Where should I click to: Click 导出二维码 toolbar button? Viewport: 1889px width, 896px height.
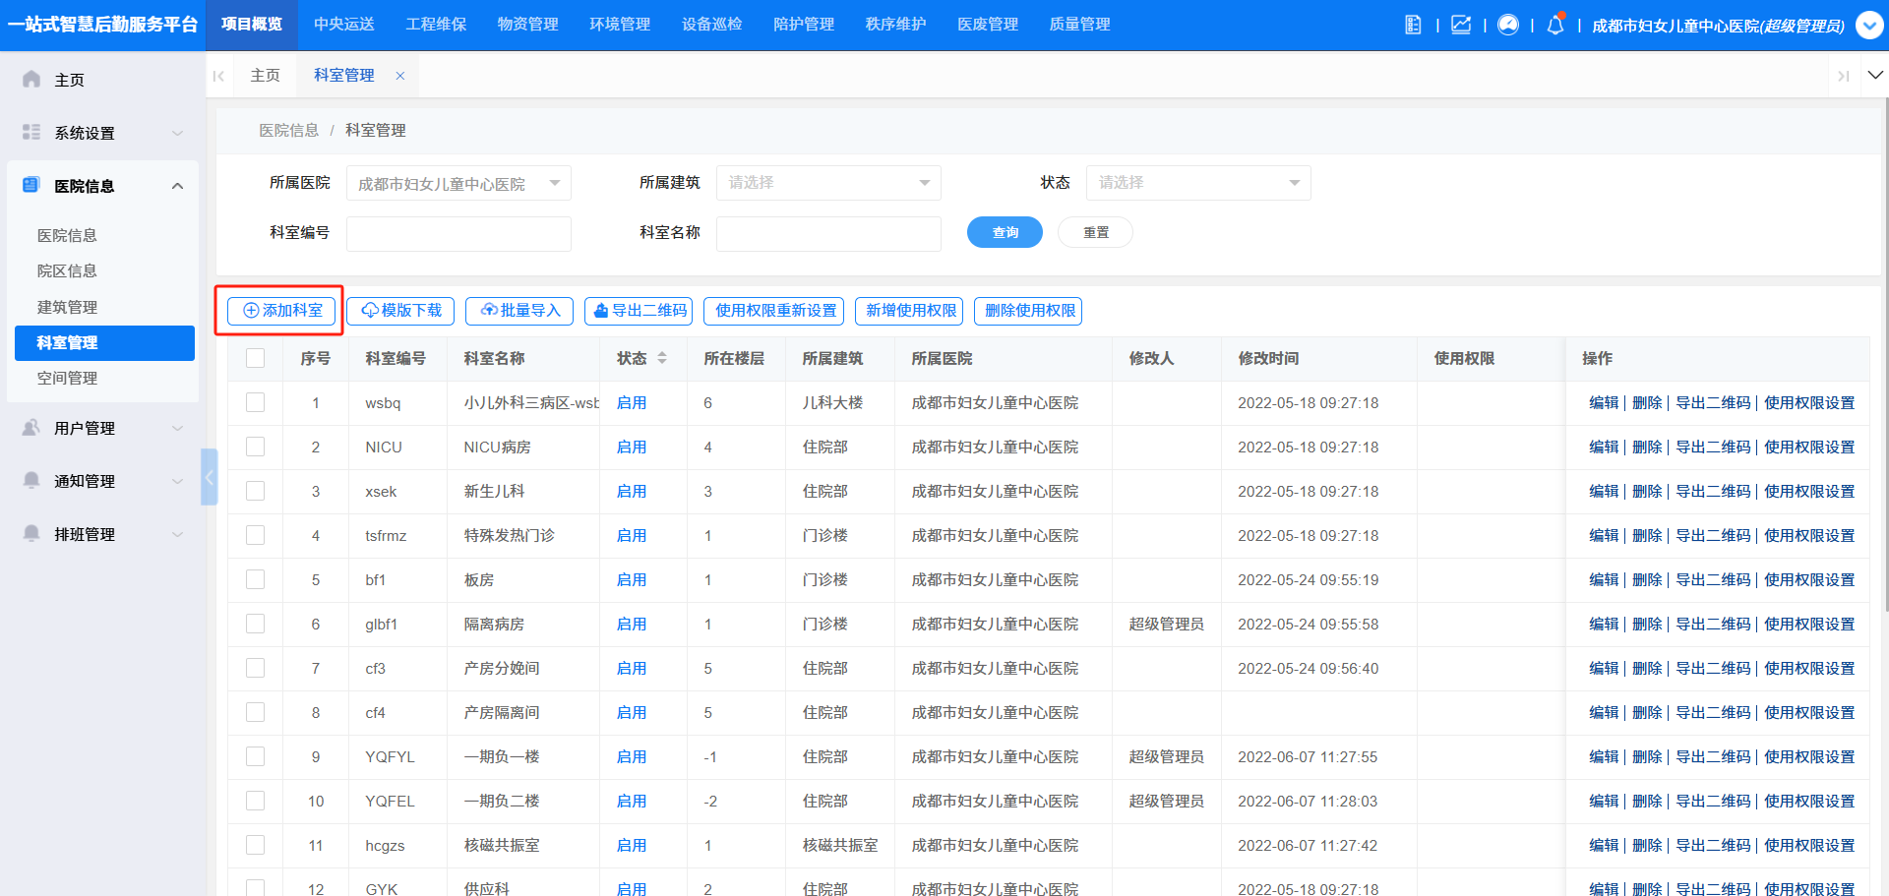coord(639,311)
